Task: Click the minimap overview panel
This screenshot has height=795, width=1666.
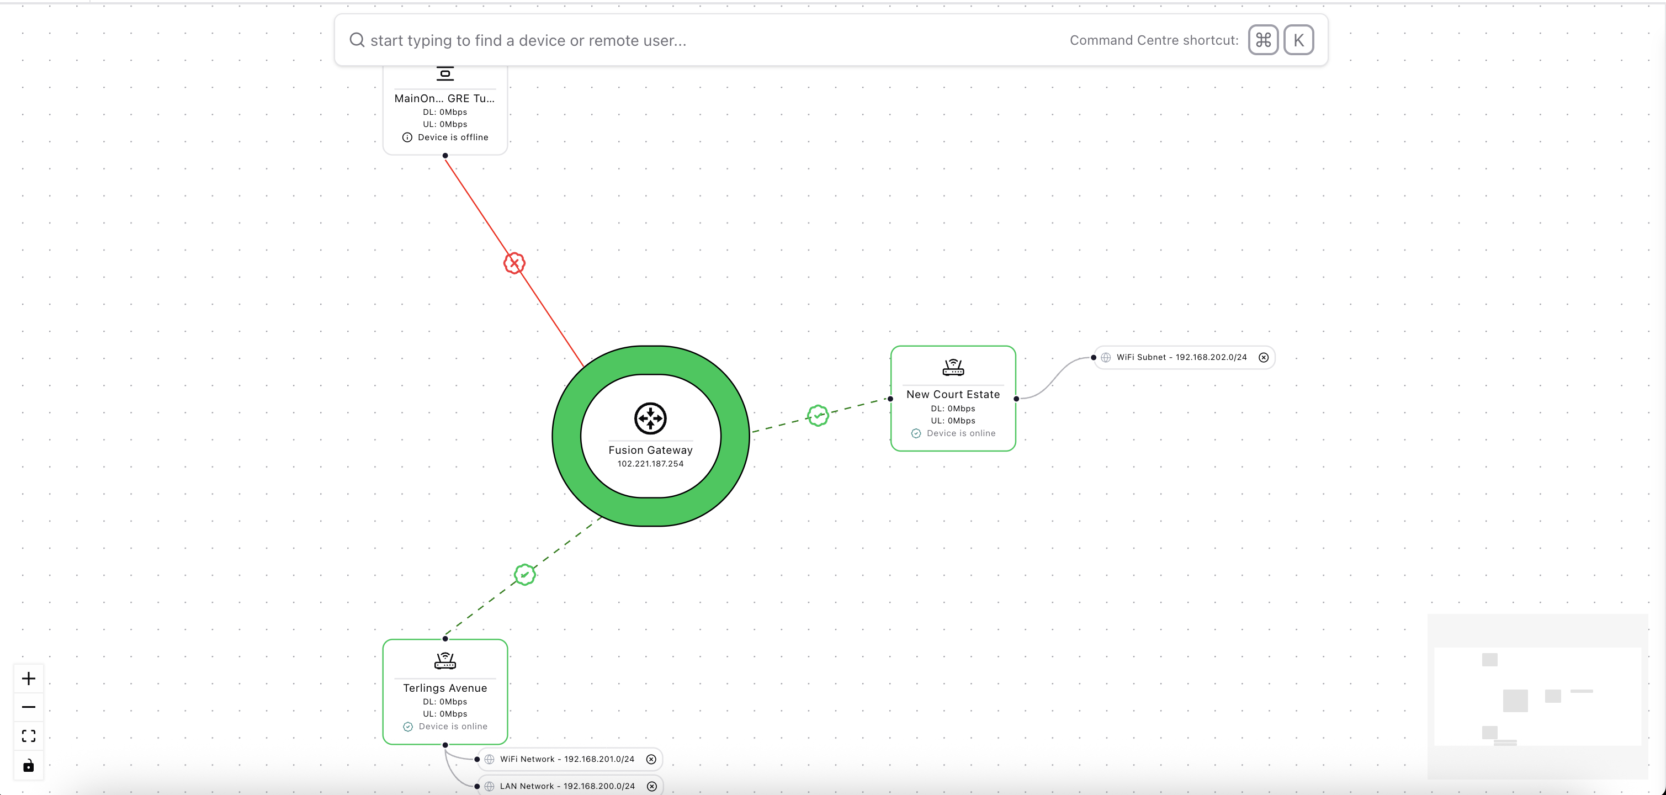Action: point(1537,696)
